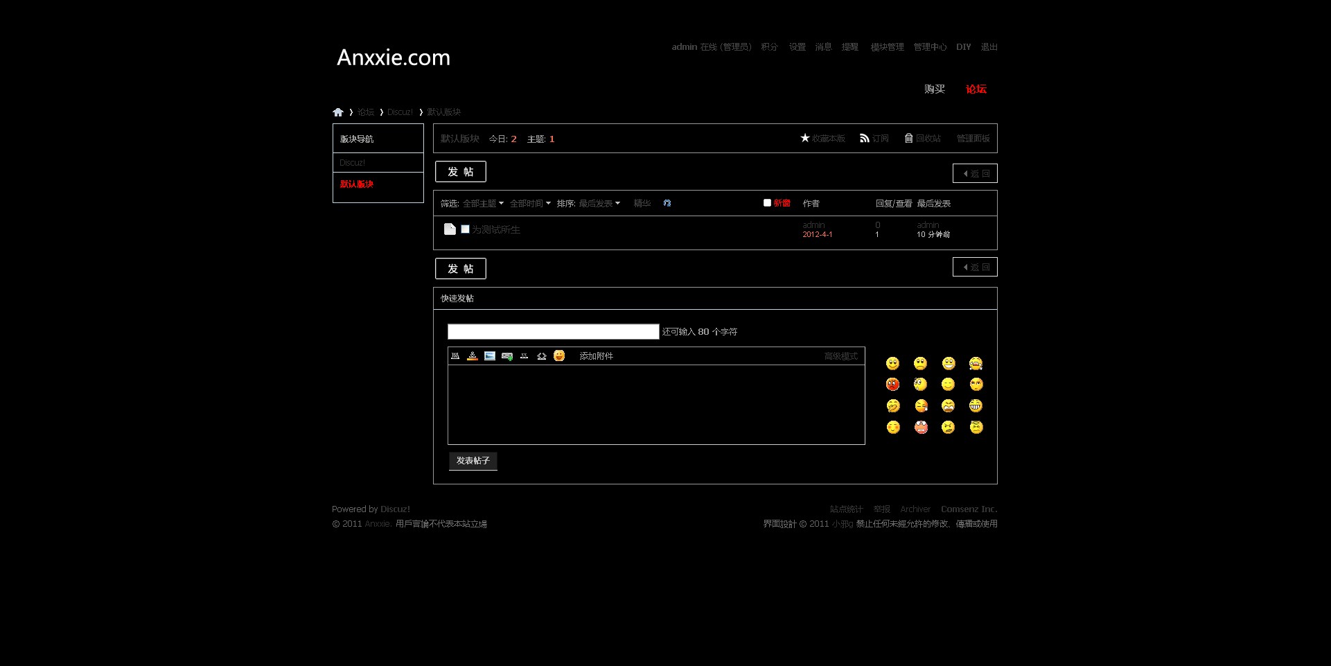Click the 10 分钟前 last post time
The image size is (1331, 666).
click(x=933, y=235)
